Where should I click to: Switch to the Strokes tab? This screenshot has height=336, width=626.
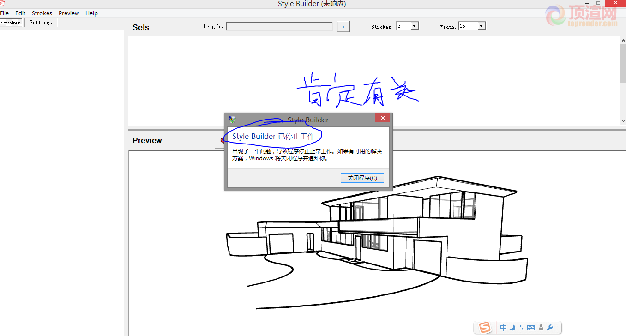pyautogui.click(x=11, y=23)
